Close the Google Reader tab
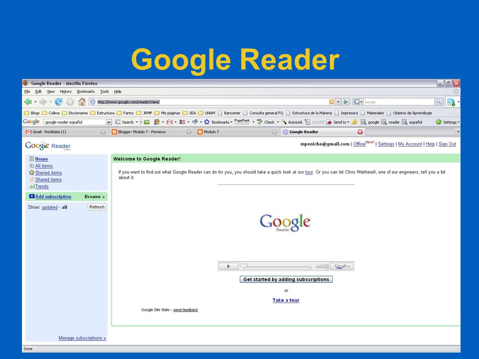 [x=360, y=132]
